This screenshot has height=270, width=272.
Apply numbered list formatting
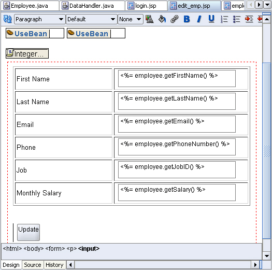point(224,19)
